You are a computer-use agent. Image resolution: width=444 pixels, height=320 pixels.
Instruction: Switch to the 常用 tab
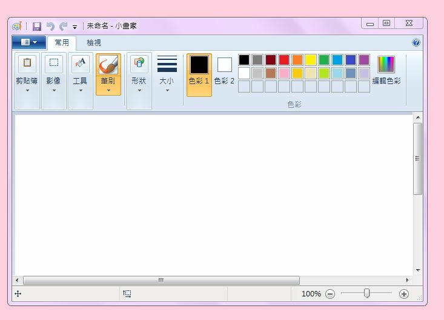62,43
